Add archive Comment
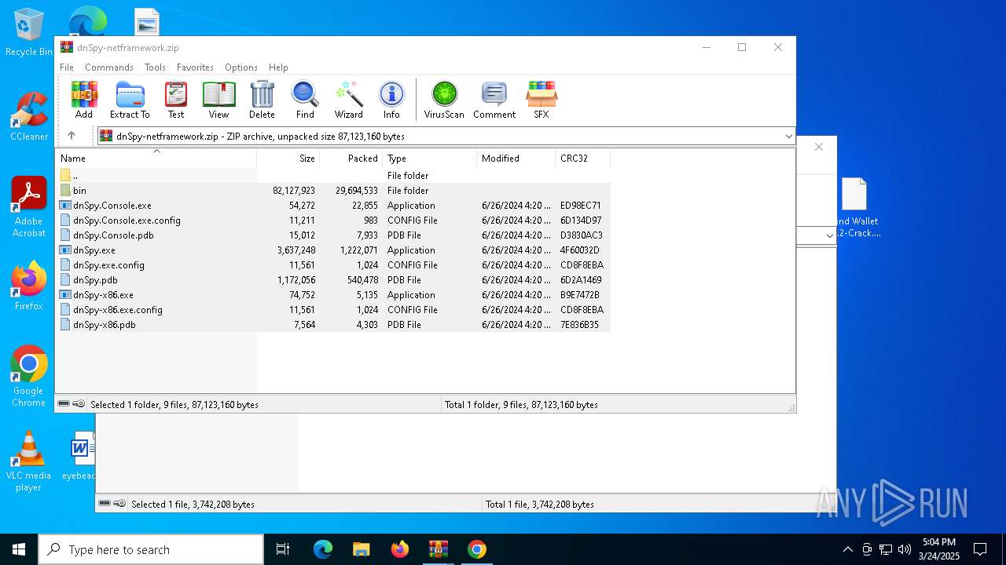This screenshot has height=565, width=1006. (x=494, y=100)
